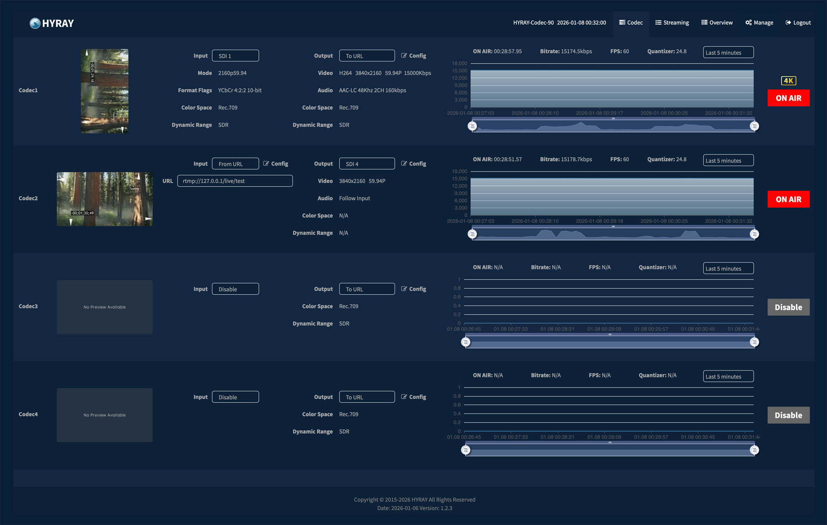The image size is (827, 525).
Task: Open Codec2 Output SDI 4 dropdown
Action: [x=367, y=164]
